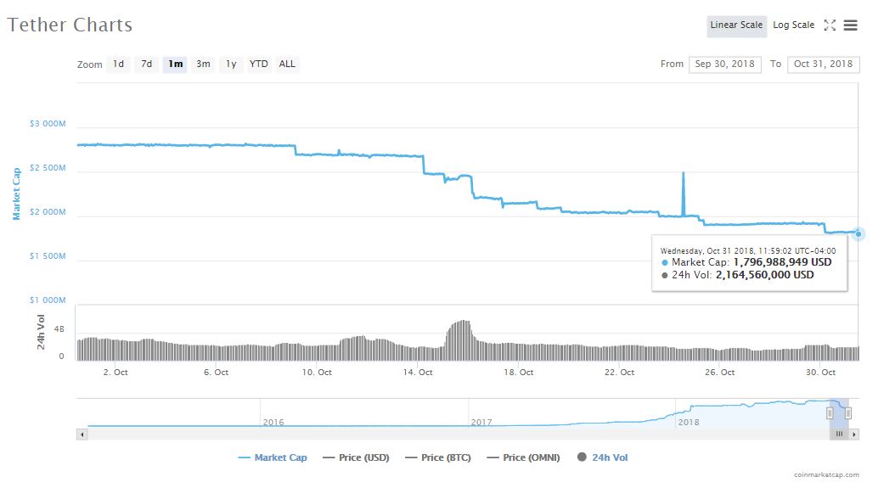Open the chart hamburger menu

pyautogui.click(x=851, y=25)
